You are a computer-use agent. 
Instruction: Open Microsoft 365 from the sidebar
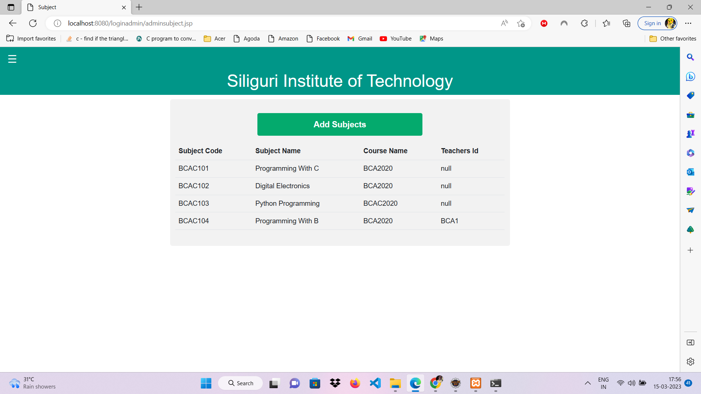691,153
